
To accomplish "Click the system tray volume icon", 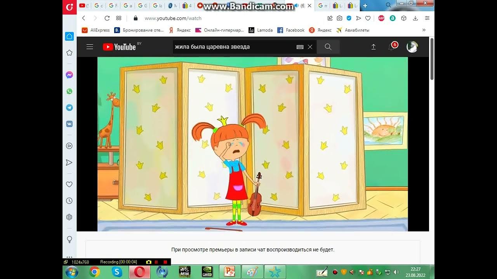I will click(x=396, y=272).
